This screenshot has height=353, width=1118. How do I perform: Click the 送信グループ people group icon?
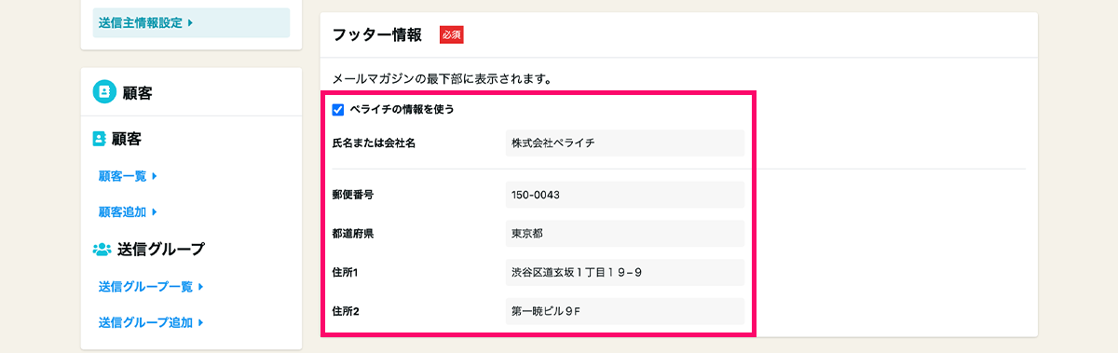tap(102, 250)
